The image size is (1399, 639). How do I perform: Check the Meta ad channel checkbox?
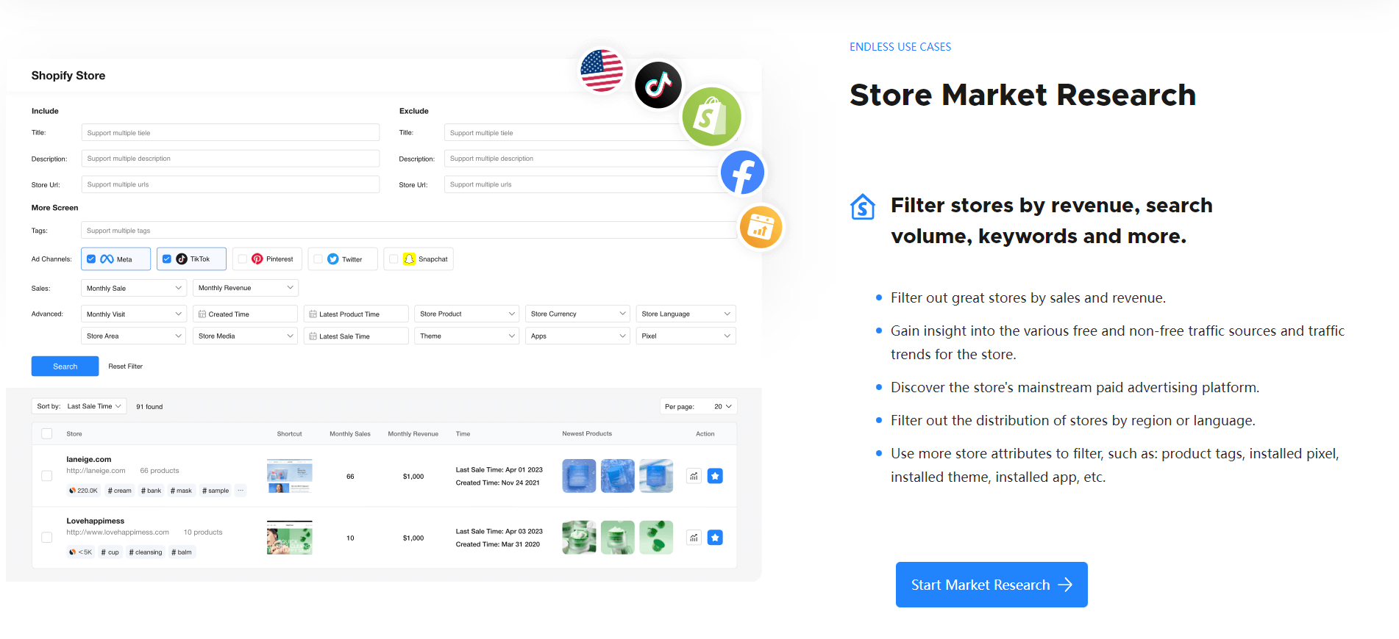pos(91,259)
